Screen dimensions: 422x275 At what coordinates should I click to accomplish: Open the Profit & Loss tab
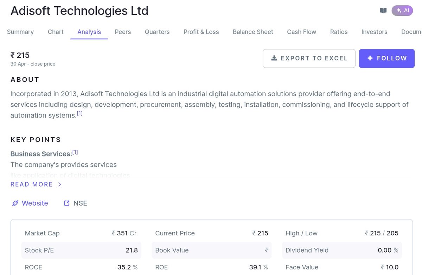tap(201, 32)
